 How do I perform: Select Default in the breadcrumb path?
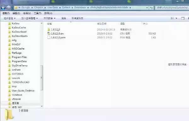(66, 8)
